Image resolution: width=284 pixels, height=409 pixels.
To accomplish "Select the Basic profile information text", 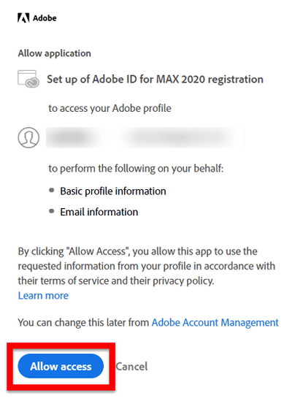I will (x=113, y=191).
